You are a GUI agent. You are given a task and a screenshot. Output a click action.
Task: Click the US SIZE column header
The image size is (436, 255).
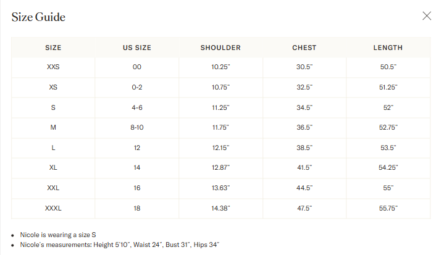tap(137, 48)
